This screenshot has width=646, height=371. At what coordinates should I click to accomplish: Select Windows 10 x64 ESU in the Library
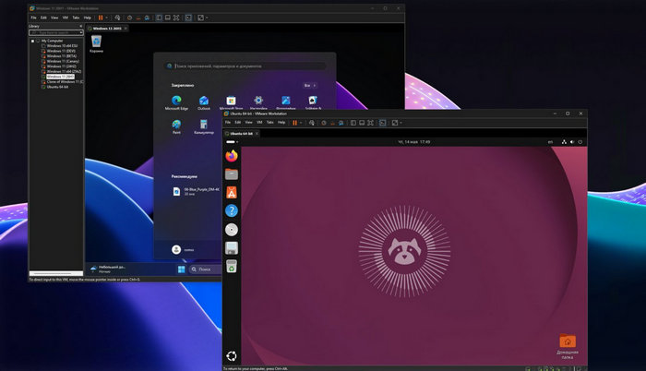pos(62,46)
